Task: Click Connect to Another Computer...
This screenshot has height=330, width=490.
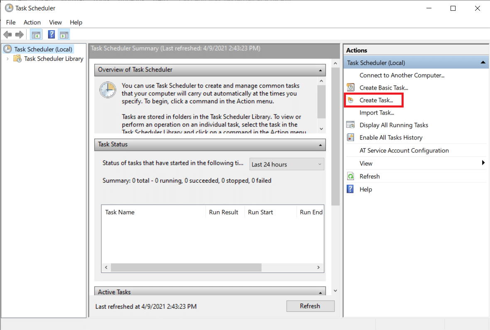Action: tap(402, 75)
